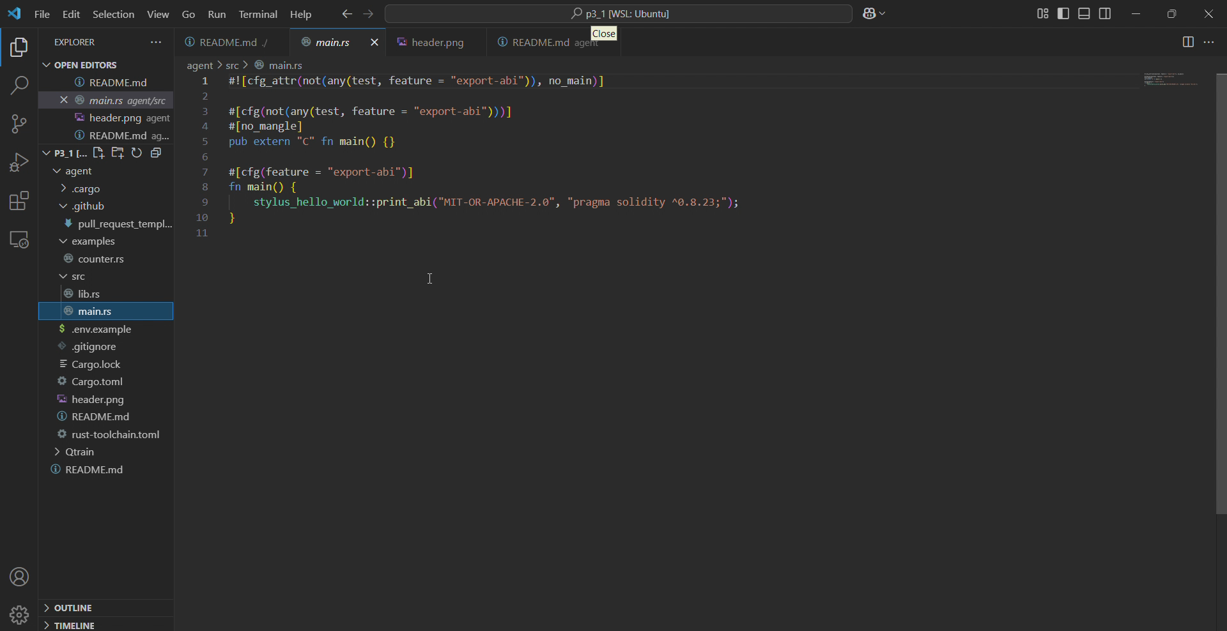1227x631 pixels.
Task: Open the Copilot dropdown arrow
Action: (x=883, y=13)
